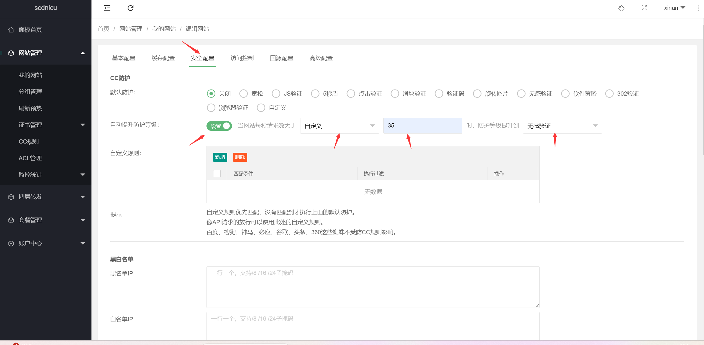Collapse the sidebar navigation panel

tap(107, 8)
